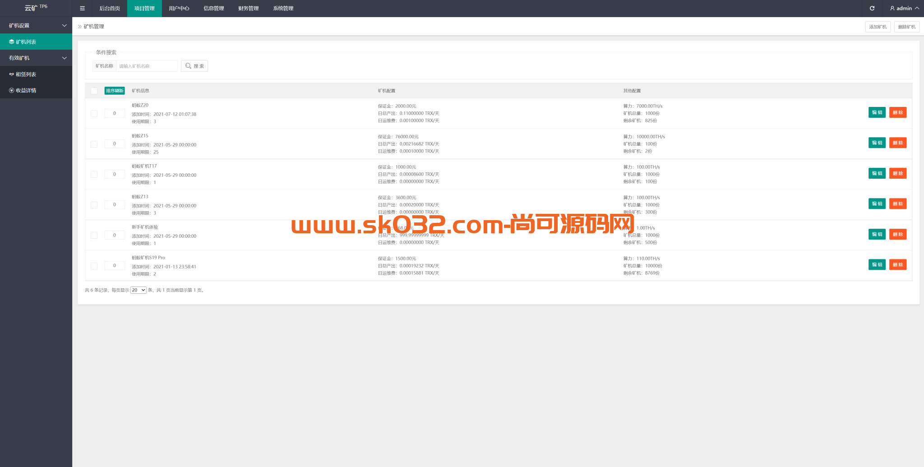This screenshot has height=467, width=924.
Task: Click 算力: 7000.00TH/s text
Action: pos(643,106)
